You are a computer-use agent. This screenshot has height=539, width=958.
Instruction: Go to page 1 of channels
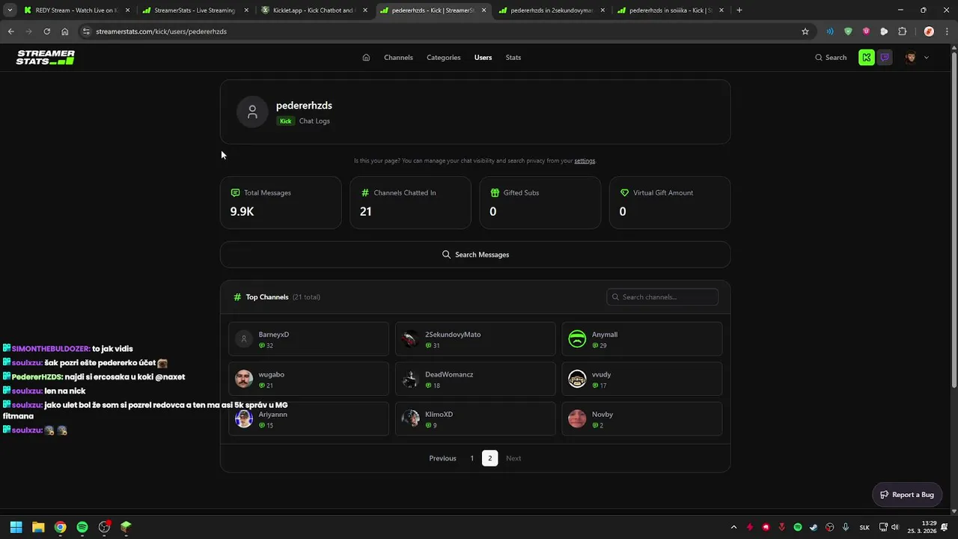(472, 458)
